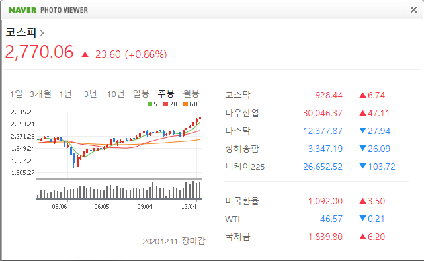The image size is (424, 261).
Task: Click the KOSPI price 2,770.06
Action: click(39, 52)
